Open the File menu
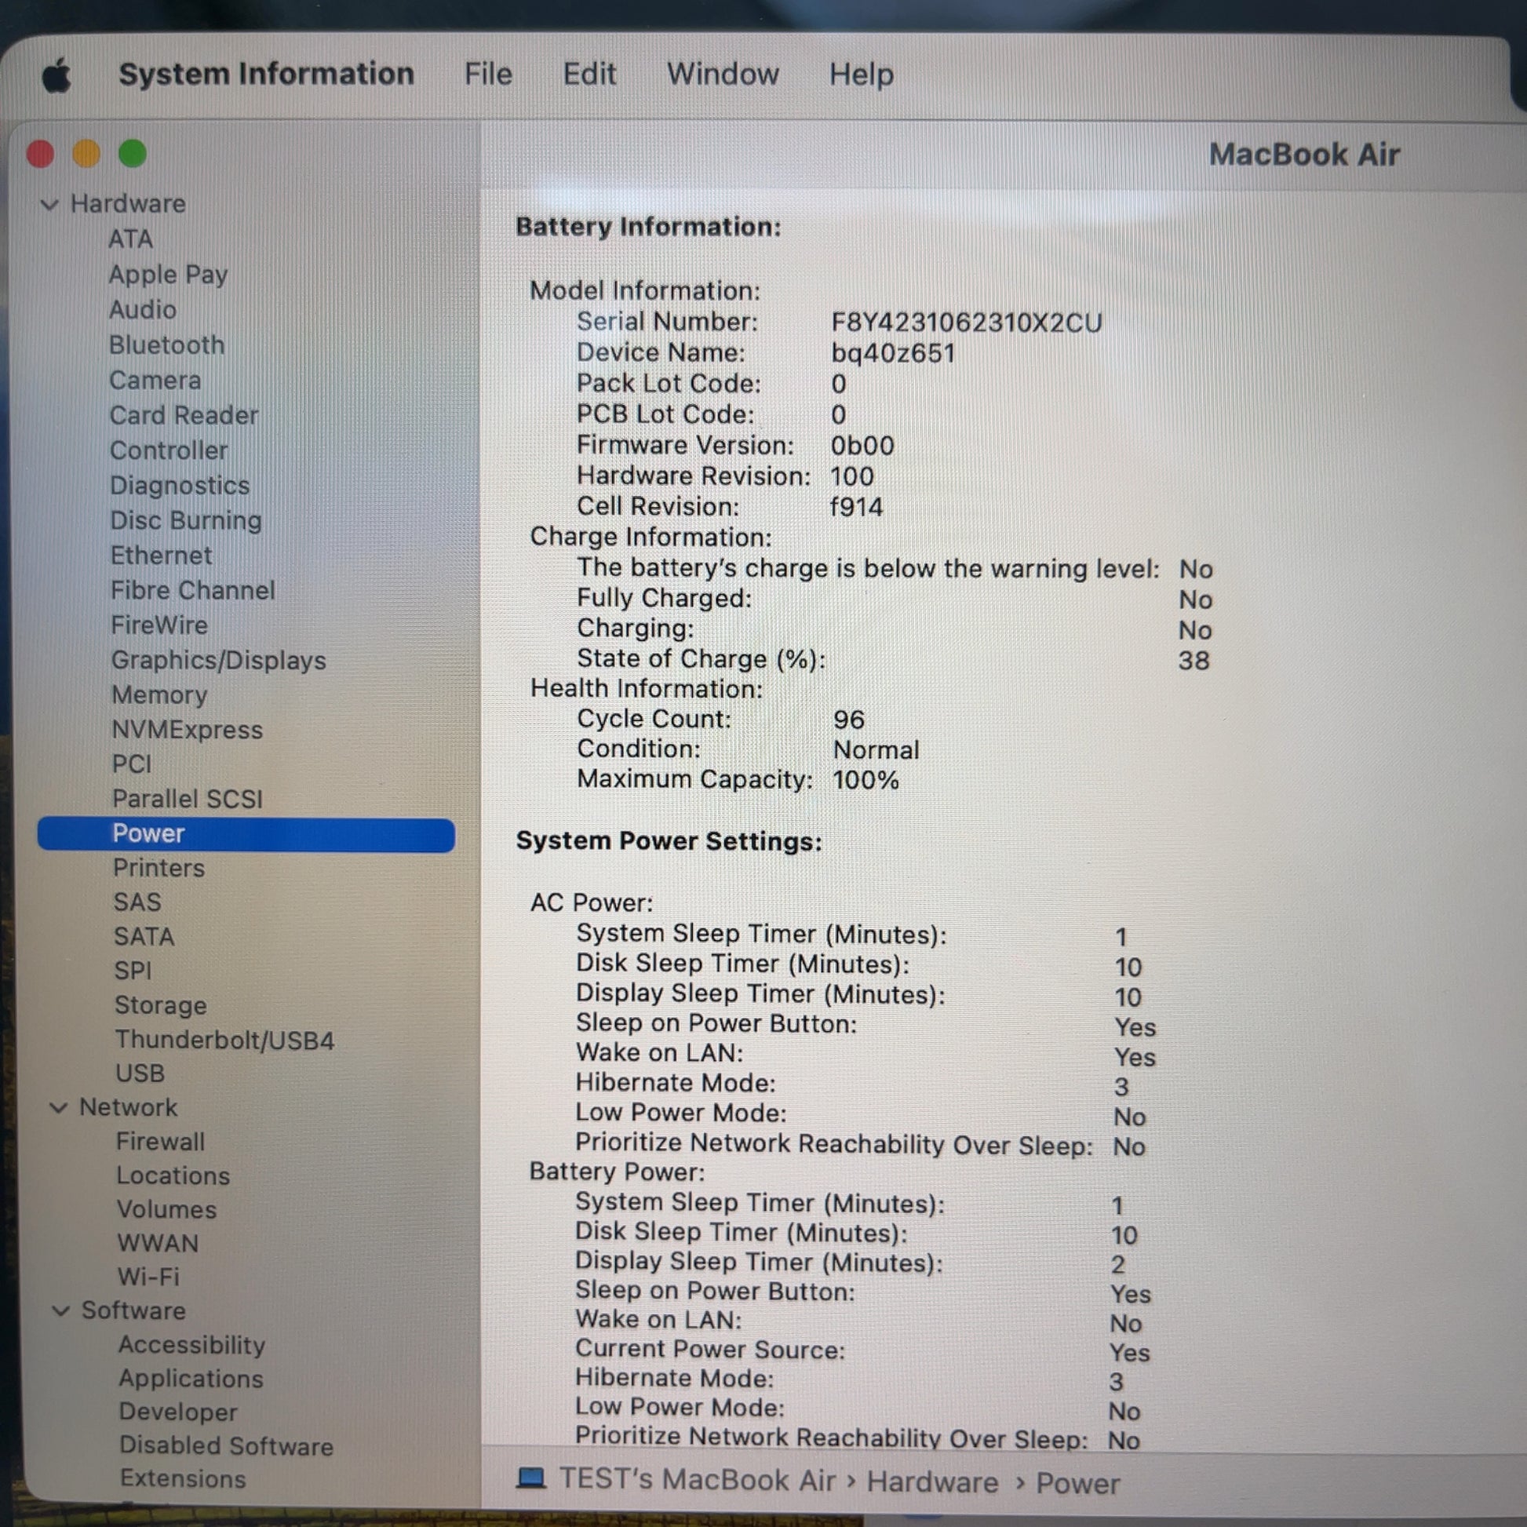The width and height of the screenshot is (1527, 1527). coord(487,75)
